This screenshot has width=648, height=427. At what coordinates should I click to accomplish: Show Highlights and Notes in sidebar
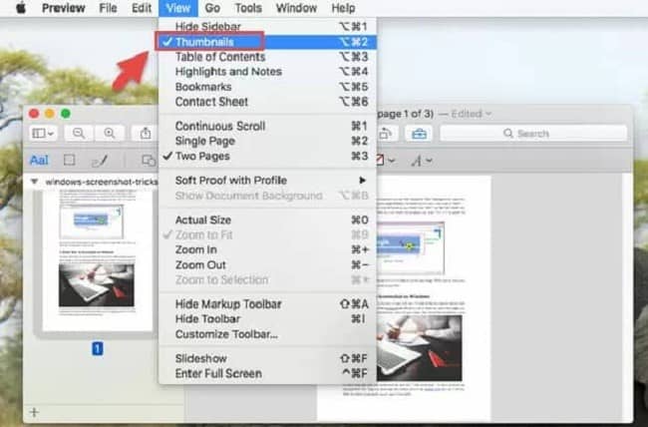[267, 72]
